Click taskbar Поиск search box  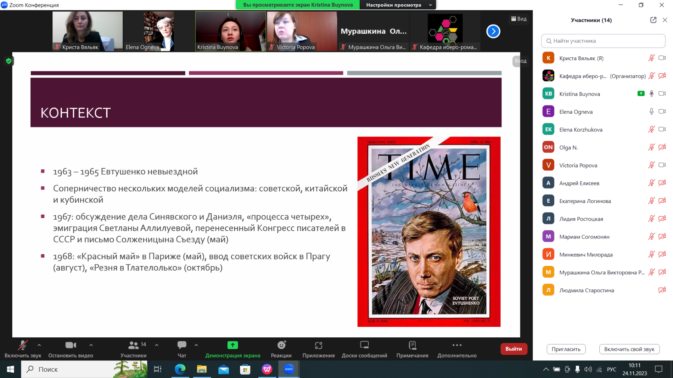pos(84,369)
